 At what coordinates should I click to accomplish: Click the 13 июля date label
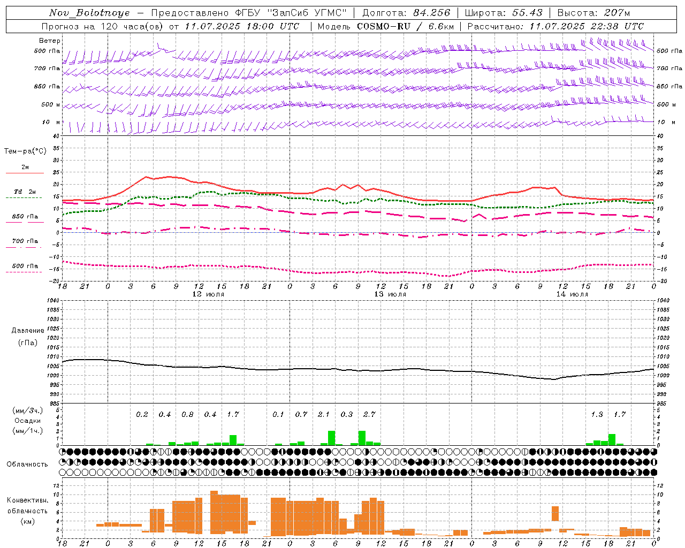pyautogui.click(x=390, y=294)
